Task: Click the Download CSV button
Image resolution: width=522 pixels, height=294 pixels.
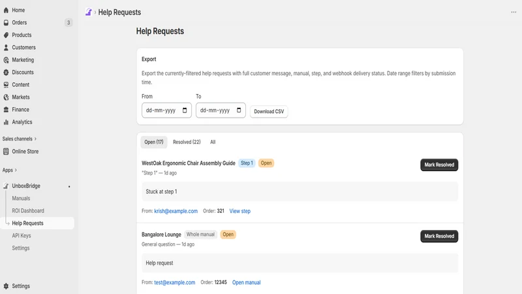Action: pyautogui.click(x=269, y=111)
